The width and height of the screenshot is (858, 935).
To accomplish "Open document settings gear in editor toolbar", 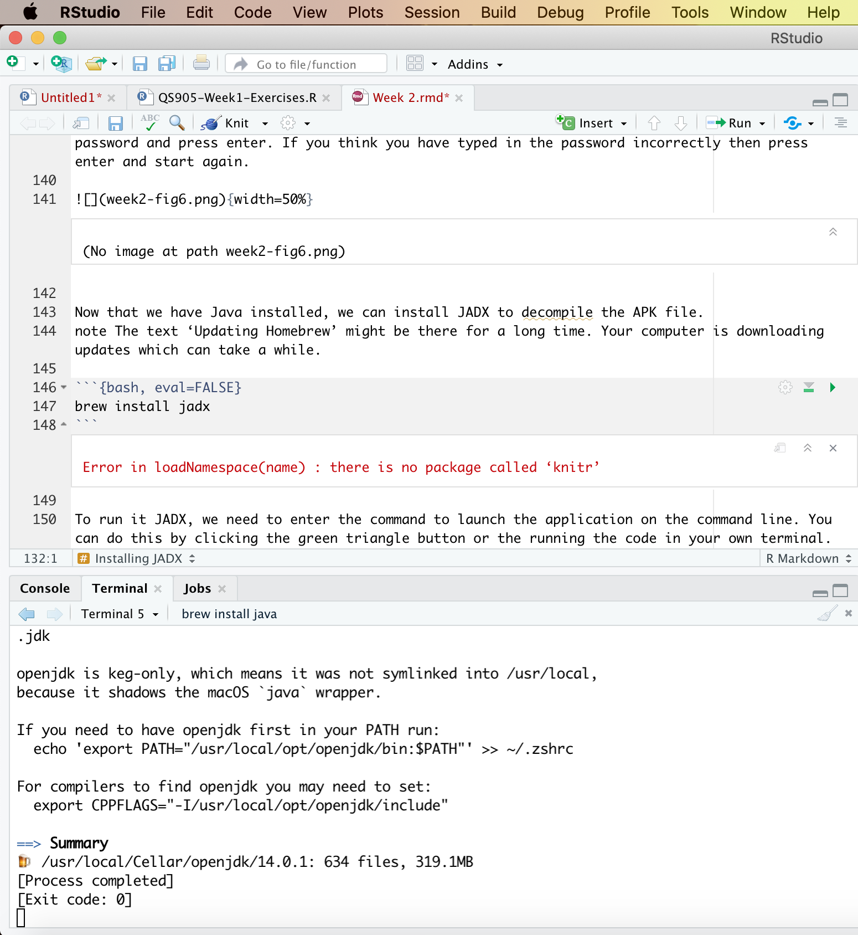I will [x=288, y=123].
